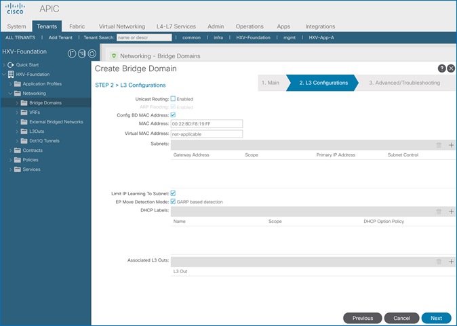Close the Create Bridge Domain dialog
Screen dimensions: 457x326
[x=451, y=68]
